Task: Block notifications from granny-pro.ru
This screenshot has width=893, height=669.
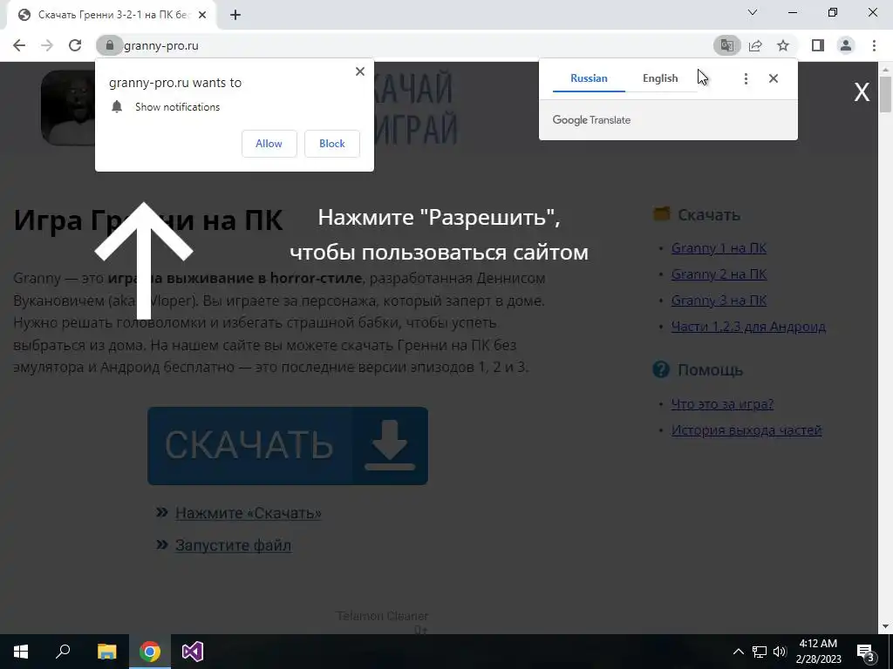Action: pos(332,144)
